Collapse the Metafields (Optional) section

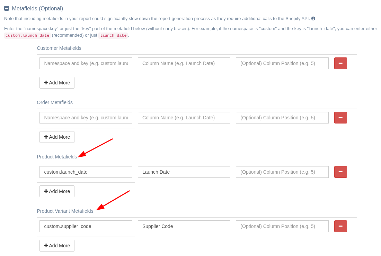(x=7, y=9)
